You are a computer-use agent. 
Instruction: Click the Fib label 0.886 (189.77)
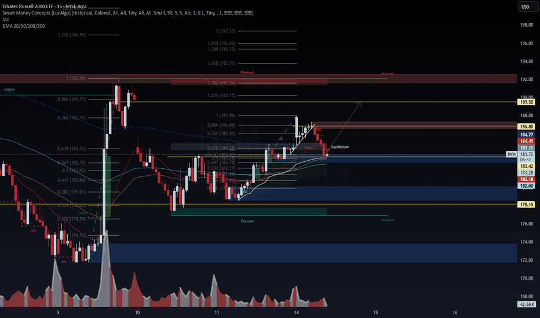72,99
